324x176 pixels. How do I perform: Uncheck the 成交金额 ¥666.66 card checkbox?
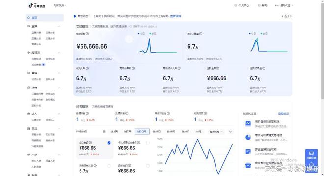(109, 143)
